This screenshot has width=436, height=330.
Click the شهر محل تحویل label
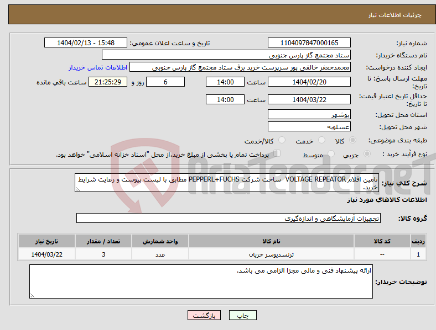pyautogui.click(x=403, y=127)
